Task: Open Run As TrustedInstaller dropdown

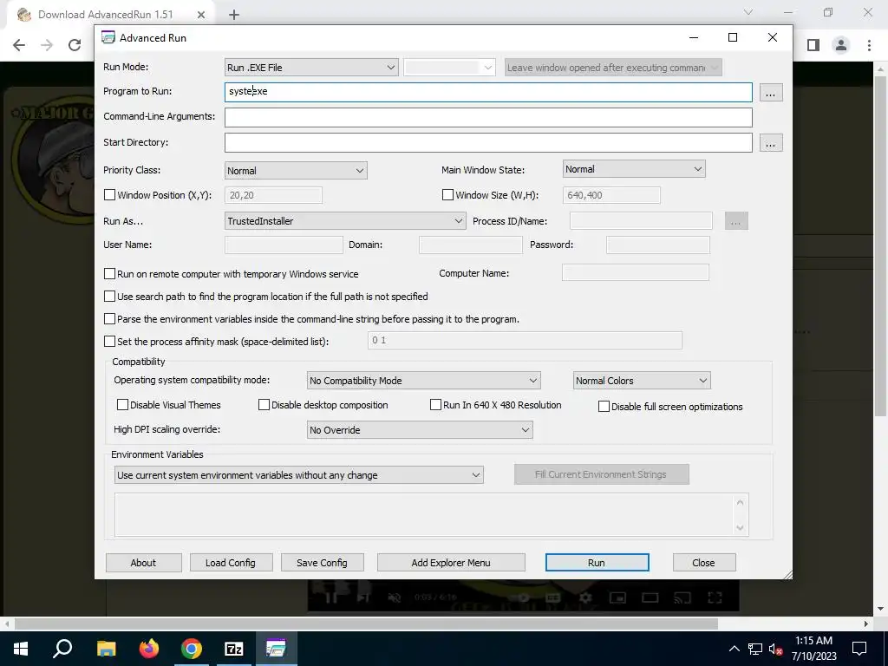Action: (x=345, y=221)
